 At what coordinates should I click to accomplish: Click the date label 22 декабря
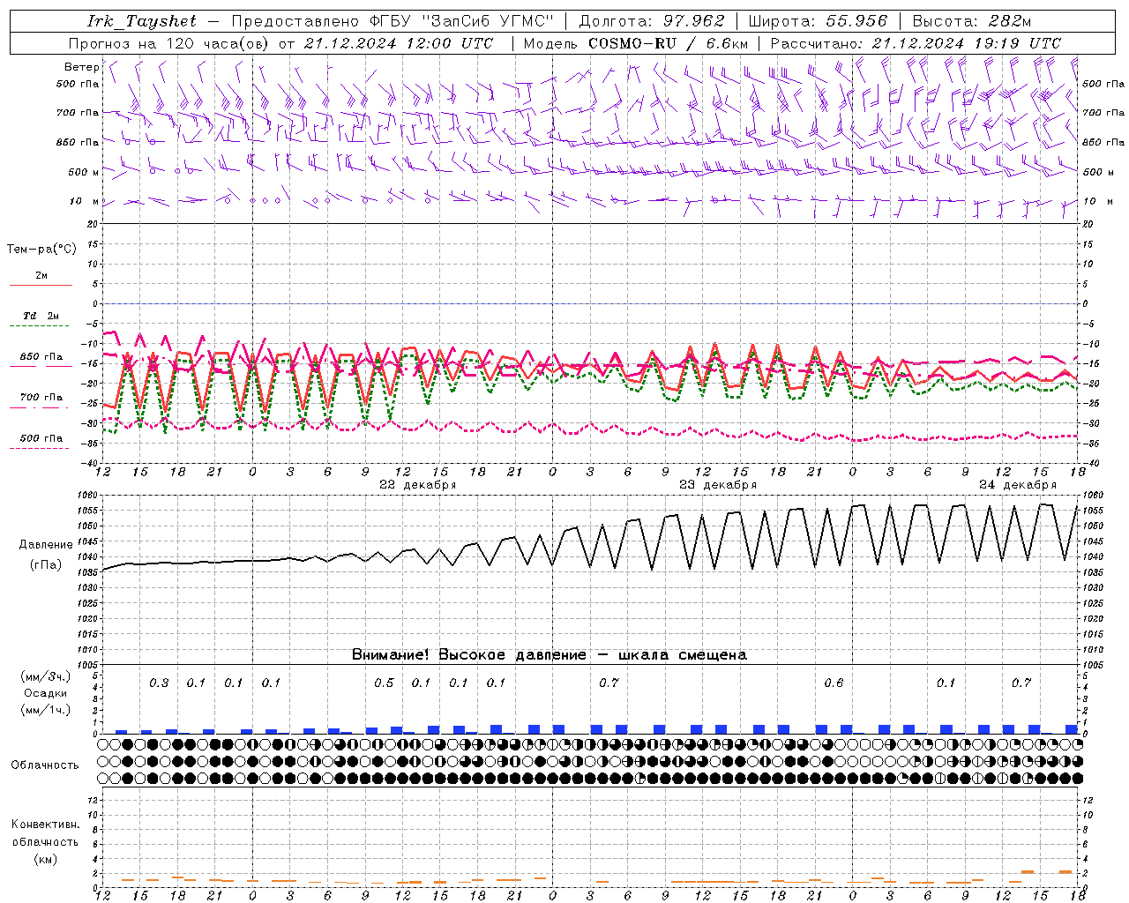pos(417,485)
